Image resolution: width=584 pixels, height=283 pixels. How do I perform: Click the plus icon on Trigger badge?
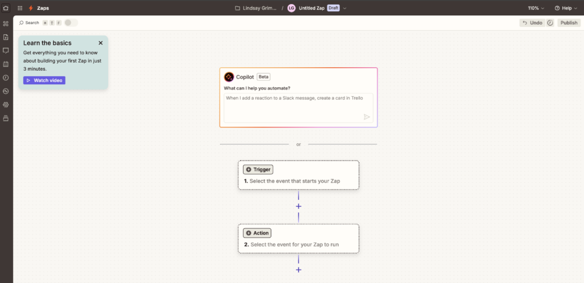(249, 170)
